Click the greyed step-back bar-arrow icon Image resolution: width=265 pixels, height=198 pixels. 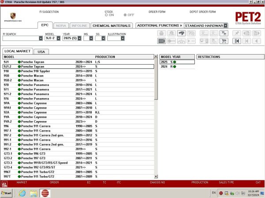(x=246, y=41)
